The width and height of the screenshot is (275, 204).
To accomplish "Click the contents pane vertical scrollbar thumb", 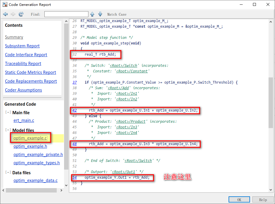I will 66,97.
